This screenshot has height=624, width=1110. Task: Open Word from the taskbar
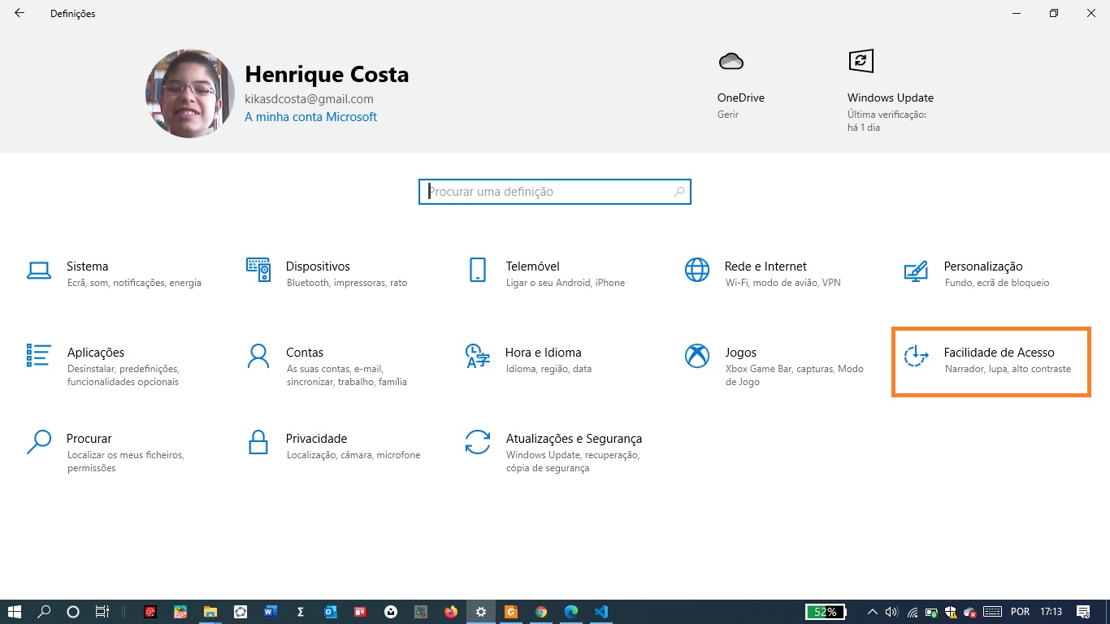click(271, 612)
